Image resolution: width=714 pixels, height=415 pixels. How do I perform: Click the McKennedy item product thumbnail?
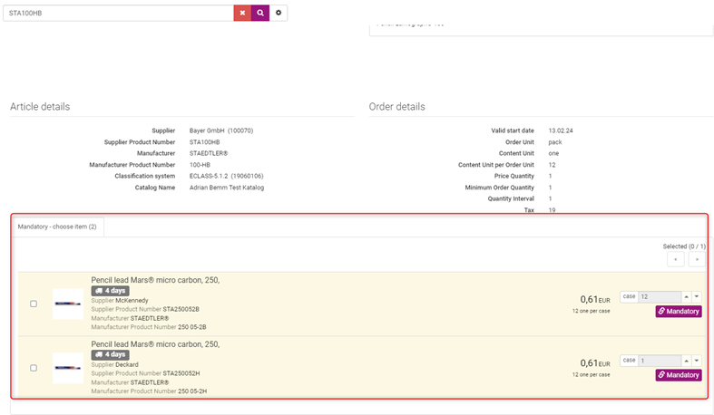coord(68,304)
